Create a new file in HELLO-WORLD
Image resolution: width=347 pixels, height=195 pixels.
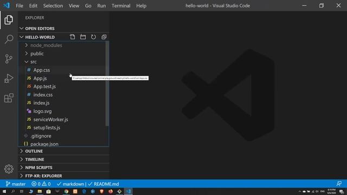pyautogui.click(x=72, y=37)
